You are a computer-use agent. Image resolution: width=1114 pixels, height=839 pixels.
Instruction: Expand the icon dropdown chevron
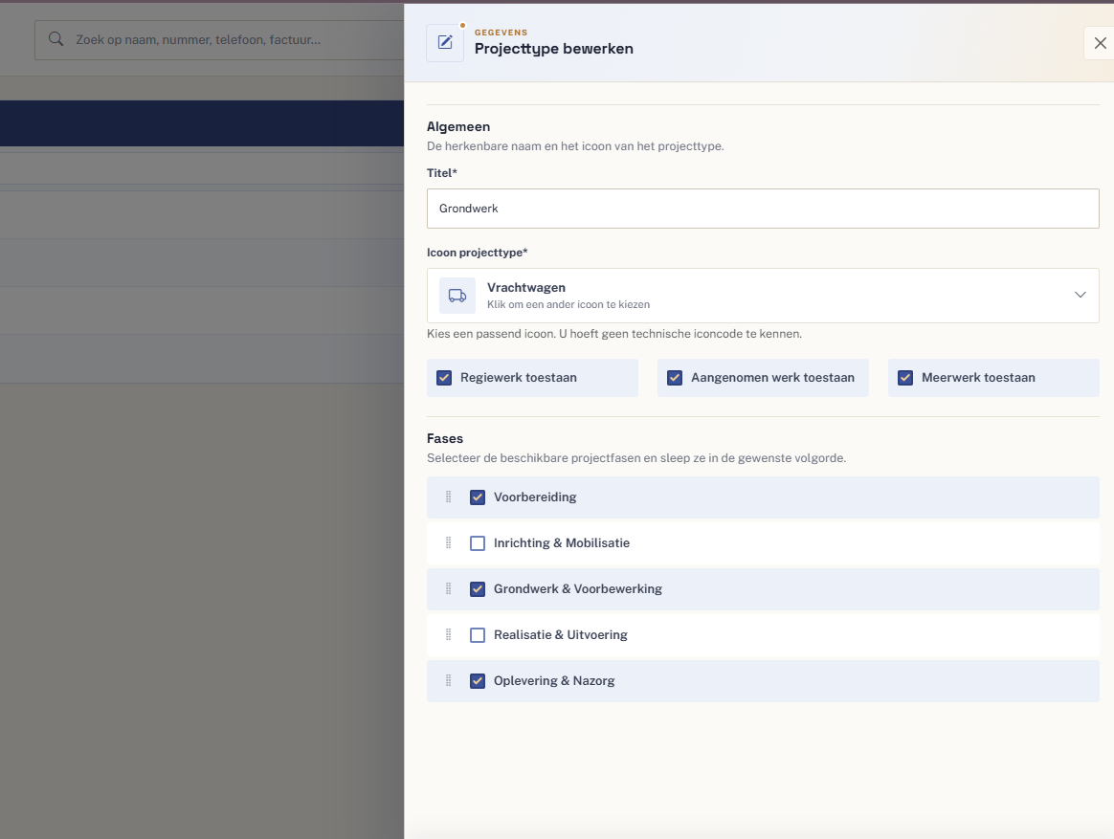[x=1080, y=295]
